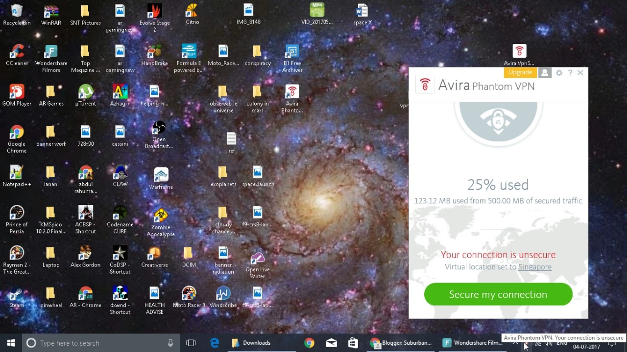
Task: Select the IMG_8148 image file
Action: (248, 15)
